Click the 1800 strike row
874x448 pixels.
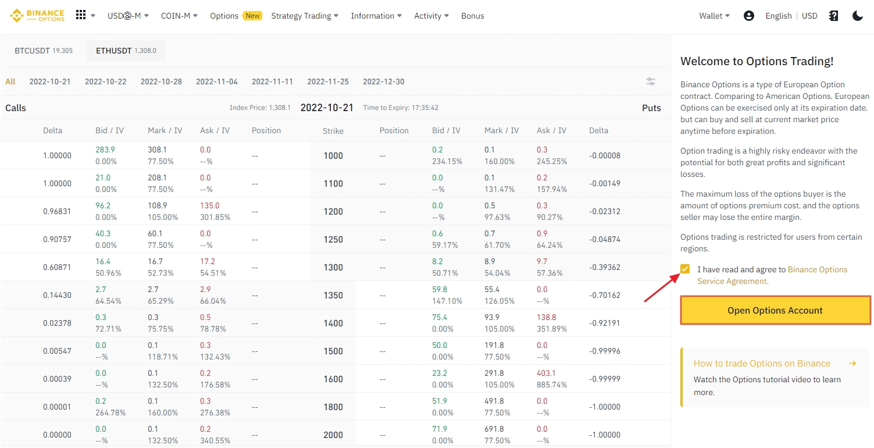[x=336, y=407]
